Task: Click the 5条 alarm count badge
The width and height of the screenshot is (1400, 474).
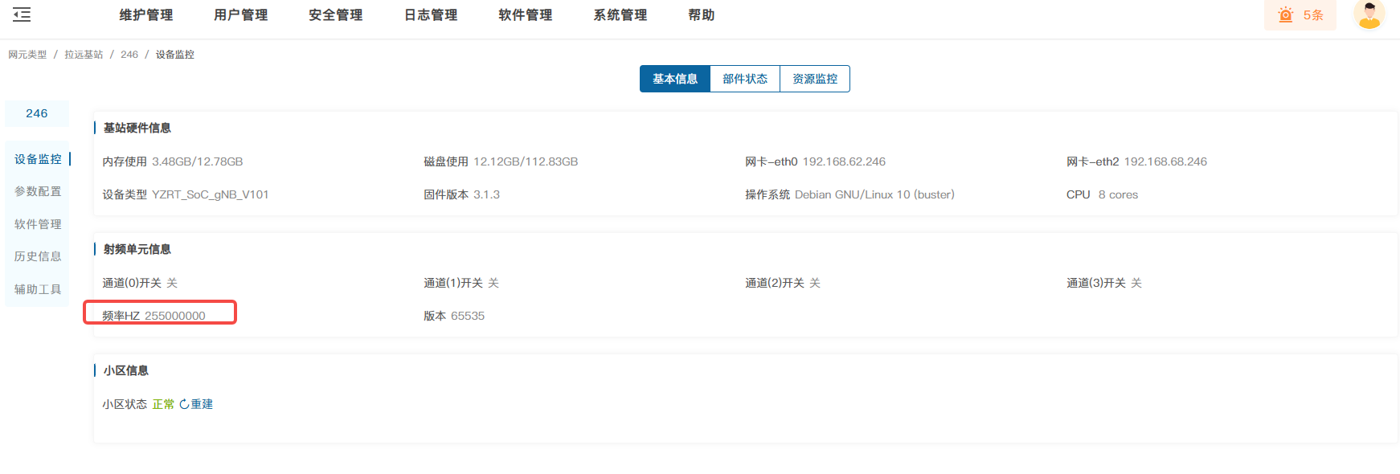Action: pos(1312,15)
